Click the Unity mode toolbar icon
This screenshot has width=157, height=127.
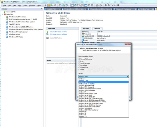(82, 5)
